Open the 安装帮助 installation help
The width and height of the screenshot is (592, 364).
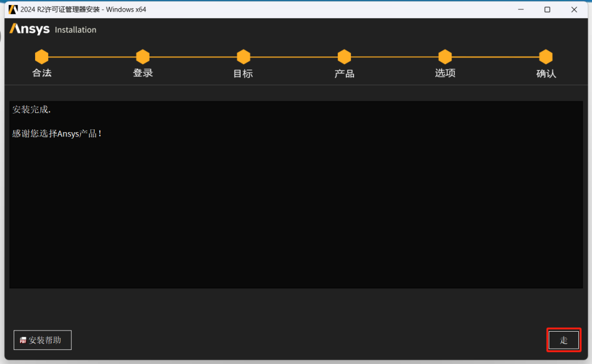click(x=43, y=340)
